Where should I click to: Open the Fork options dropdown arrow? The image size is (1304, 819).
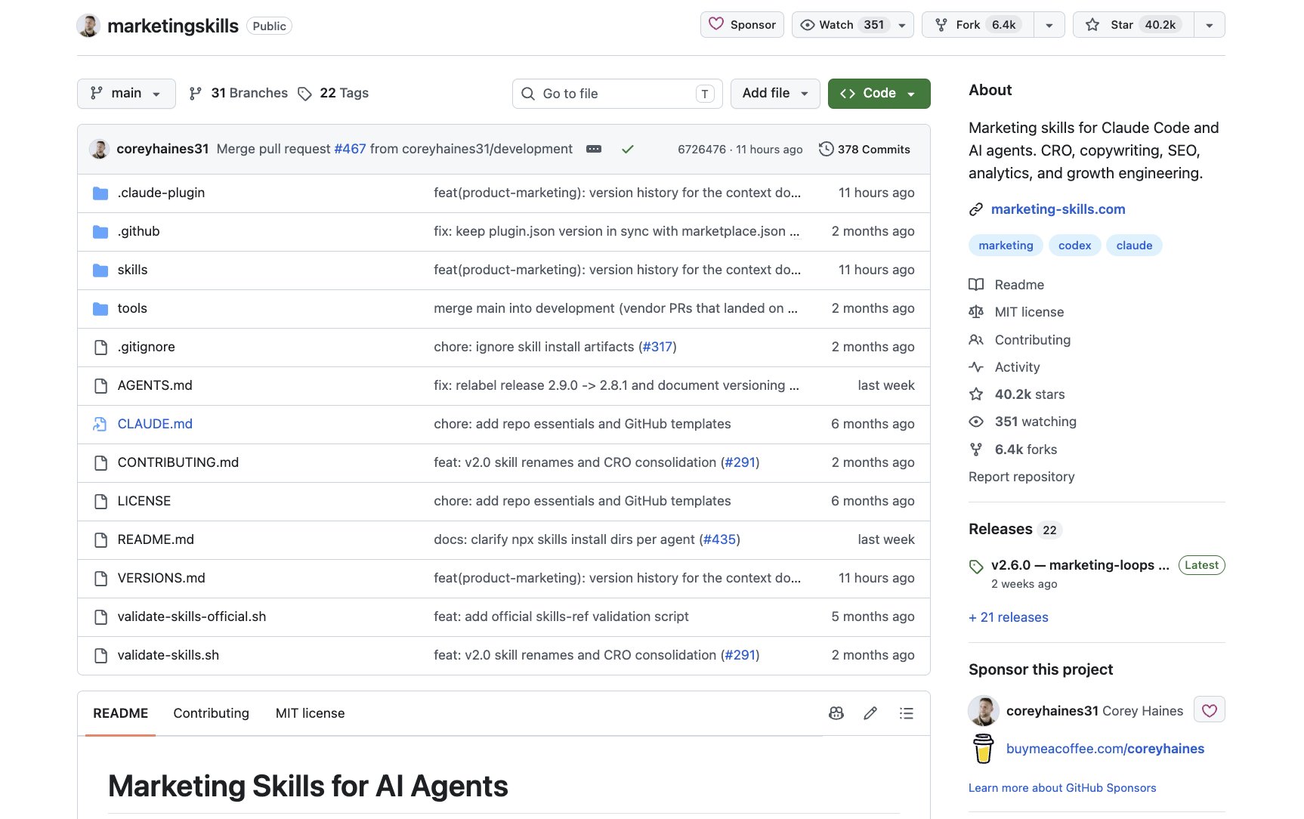[1049, 25]
